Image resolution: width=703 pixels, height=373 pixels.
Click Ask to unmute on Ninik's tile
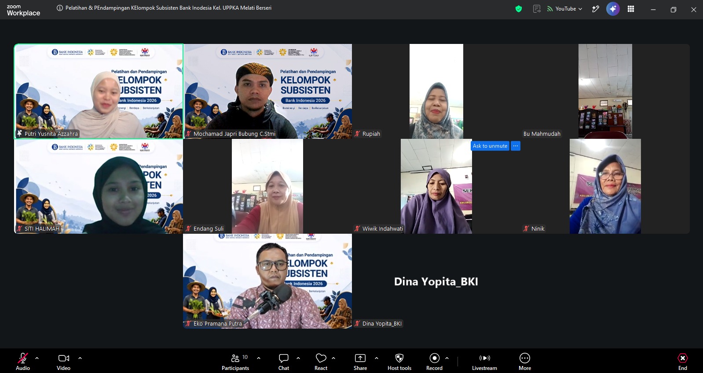point(490,146)
